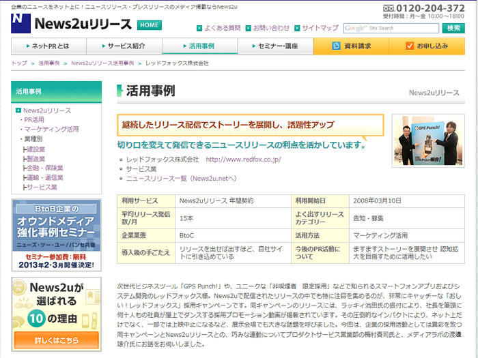Viewport: 478px width, 358px height.
Task: Click the 資料請求 orange button
Action: pyautogui.click(x=351, y=46)
